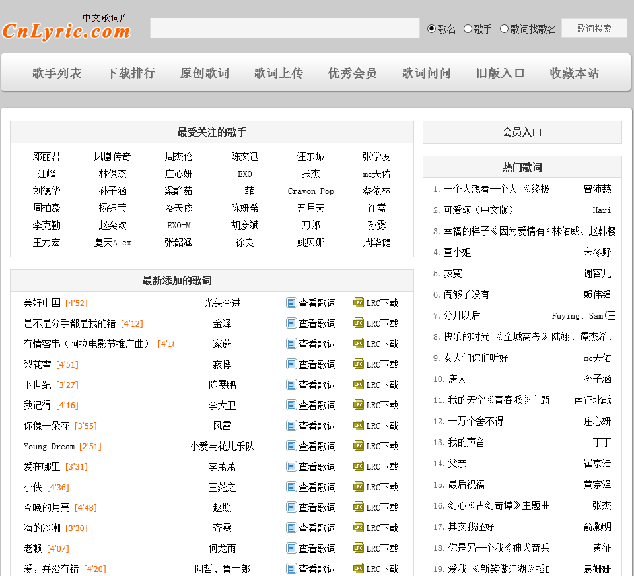Image resolution: width=634 pixels, height=576 pixels.
Task: Click the view-lyrics icon for 我记得
Action: click(291, 404)
